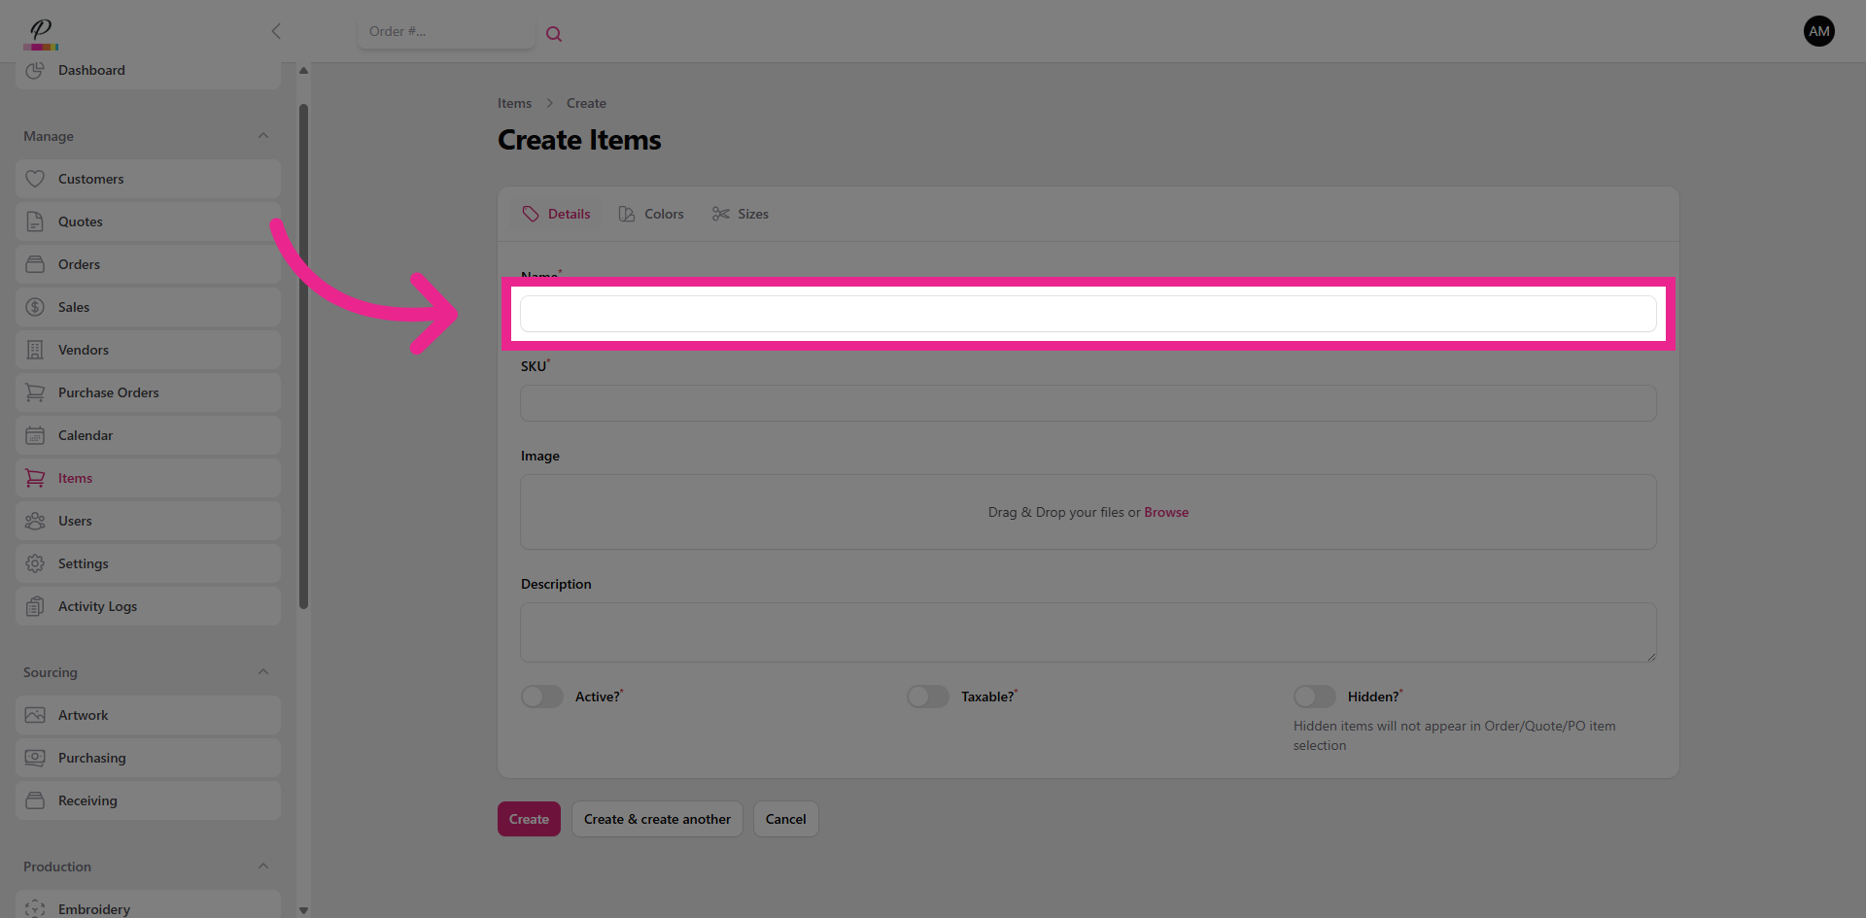Turn on the Taxable? switch
The height and width of the screenshot is (918, 1866).
pyautogui.click(x=927, y=697)
